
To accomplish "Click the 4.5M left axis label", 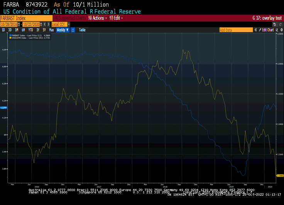I will tap(4, 50).
